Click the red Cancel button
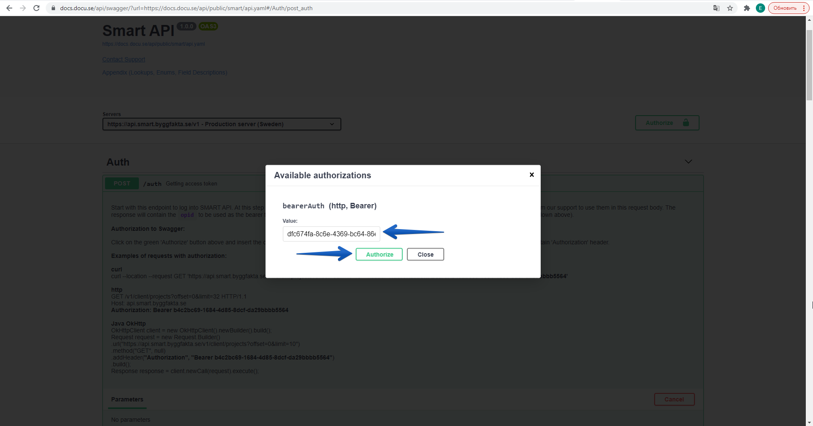 coord(674,399)
